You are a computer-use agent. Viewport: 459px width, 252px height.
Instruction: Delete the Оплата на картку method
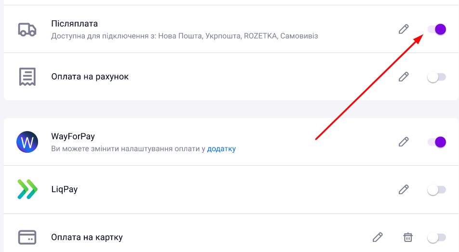coord(408,237)
